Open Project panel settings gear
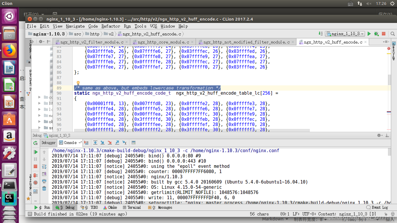This screenshot has width=397, height=223. pos(42,42)
